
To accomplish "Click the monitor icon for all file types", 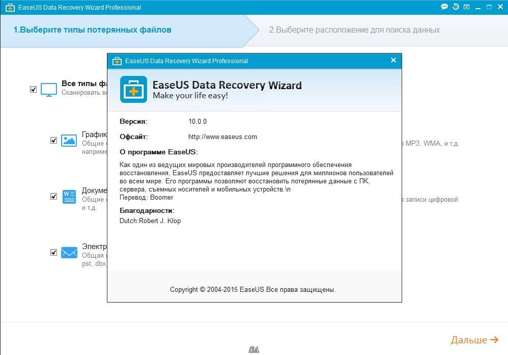I will [x=49, y=90].
